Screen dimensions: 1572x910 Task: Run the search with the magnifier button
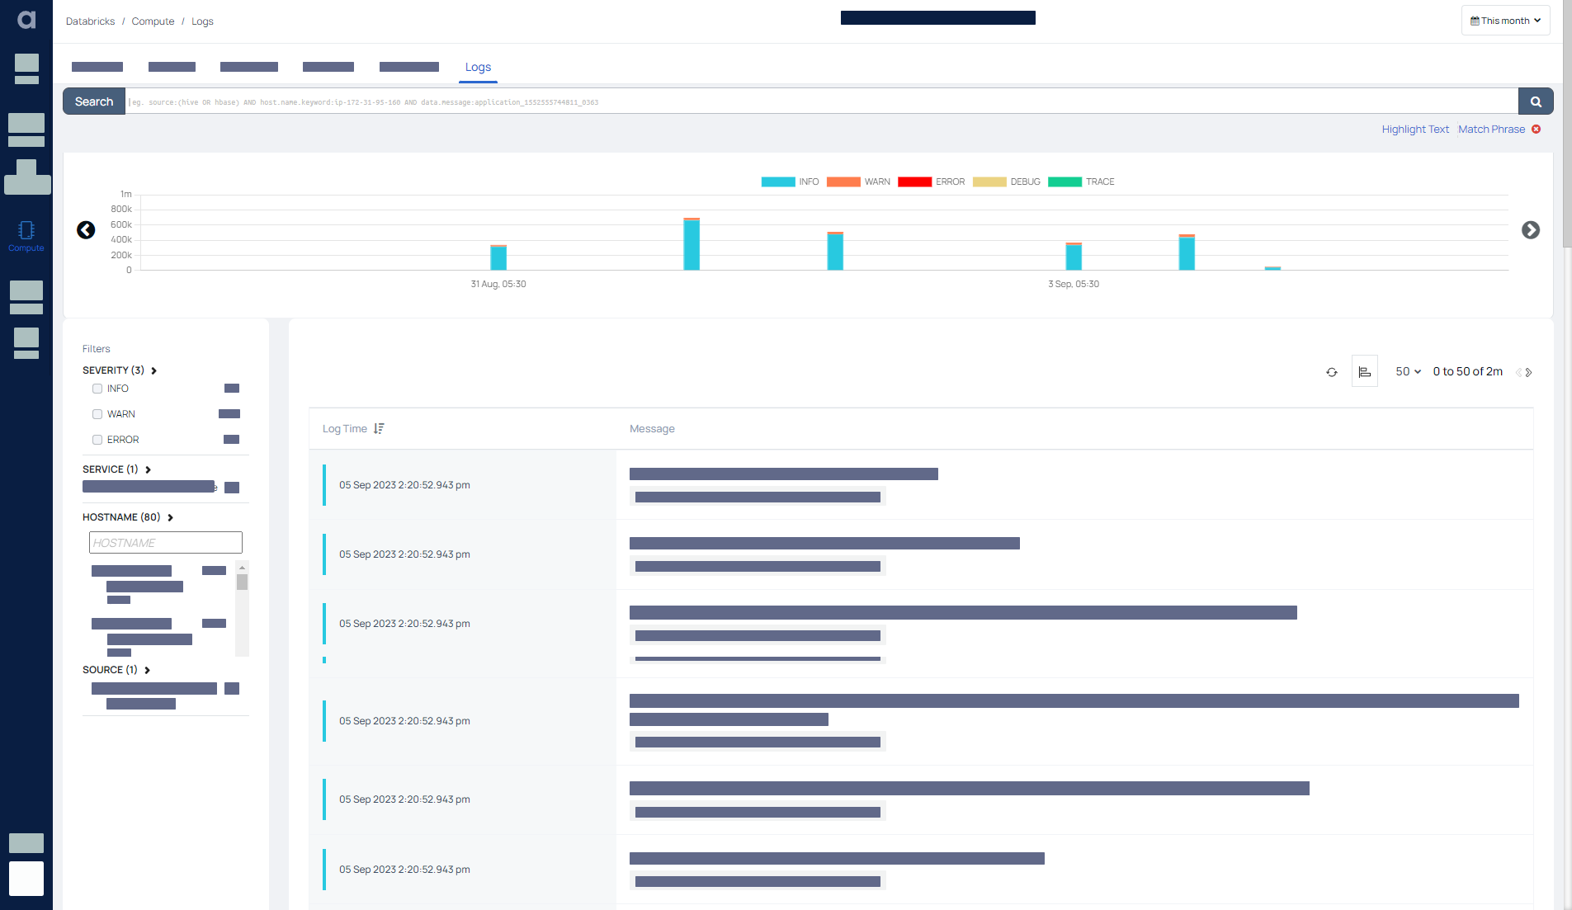coord(1535,101)
